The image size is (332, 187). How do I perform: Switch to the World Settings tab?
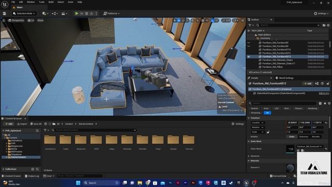click(x=284, y=78)
